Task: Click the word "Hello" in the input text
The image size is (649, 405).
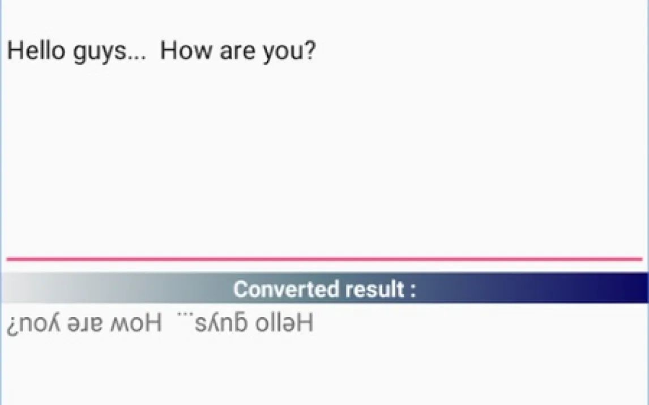Action: point(36,51)
